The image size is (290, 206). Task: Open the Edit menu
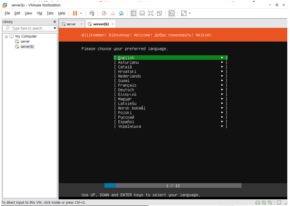pyautogui.click(x=17, y=13)
